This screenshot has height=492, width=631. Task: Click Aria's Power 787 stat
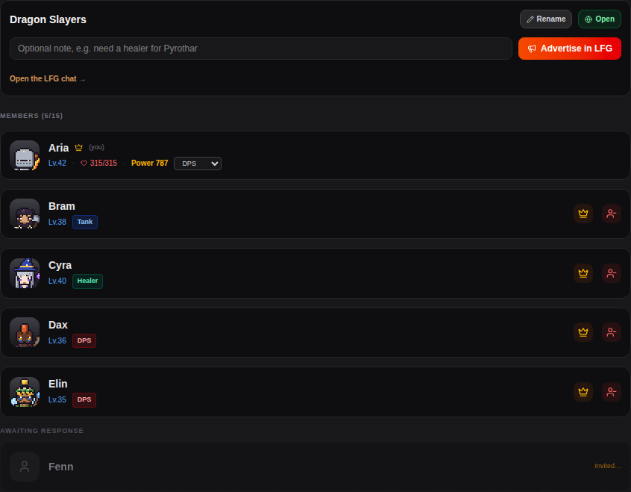[149, 163]
